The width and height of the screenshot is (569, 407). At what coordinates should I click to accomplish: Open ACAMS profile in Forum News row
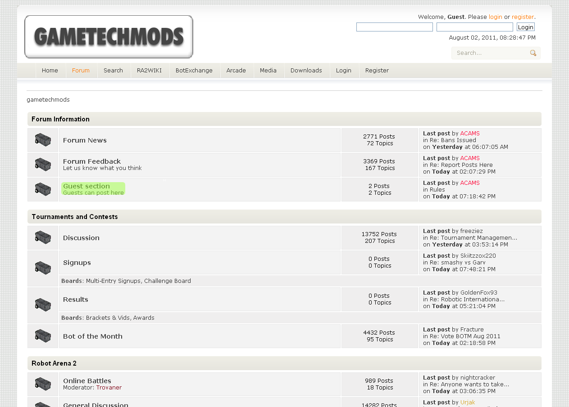click(470, 134)
